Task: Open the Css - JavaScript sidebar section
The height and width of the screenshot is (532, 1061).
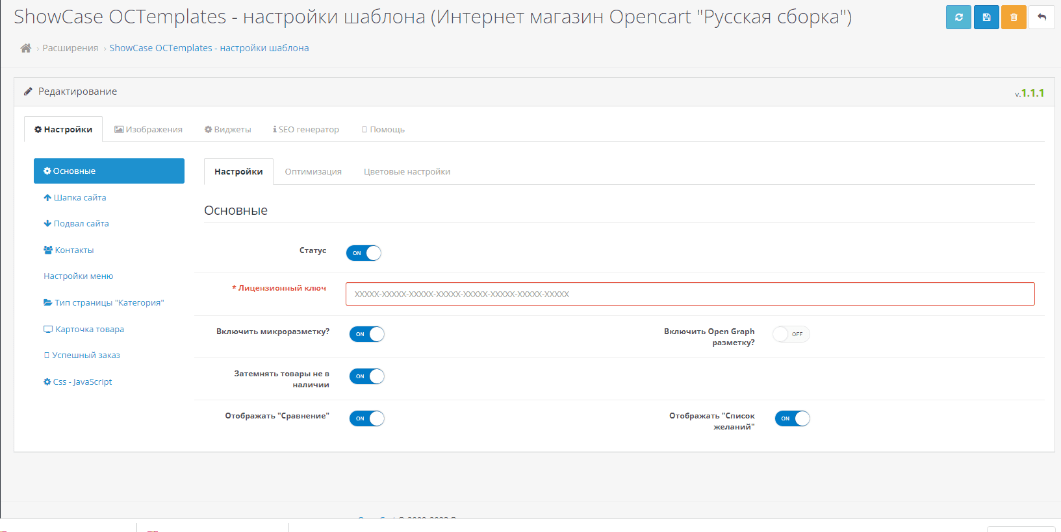Action: pos(82,381)
